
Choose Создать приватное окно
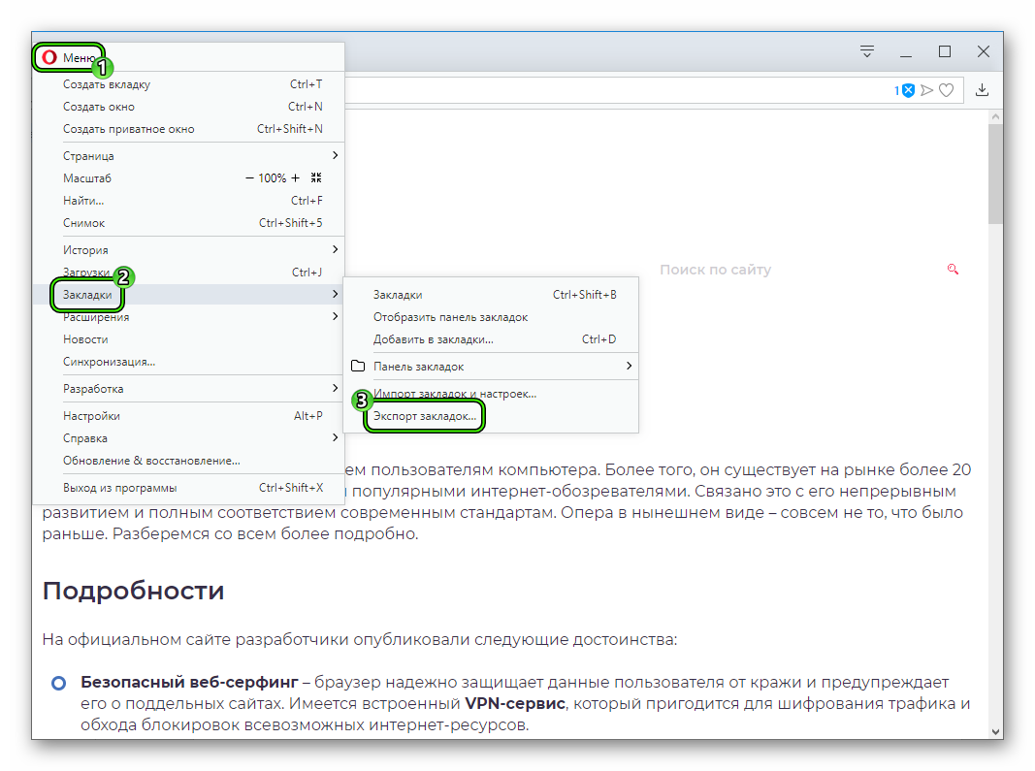point(128,129)
